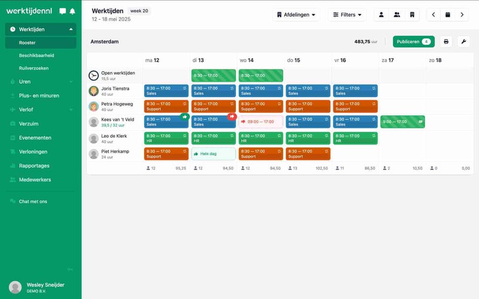
Task: Open Rapportages in the sidebar
Action: pos(34,165)
